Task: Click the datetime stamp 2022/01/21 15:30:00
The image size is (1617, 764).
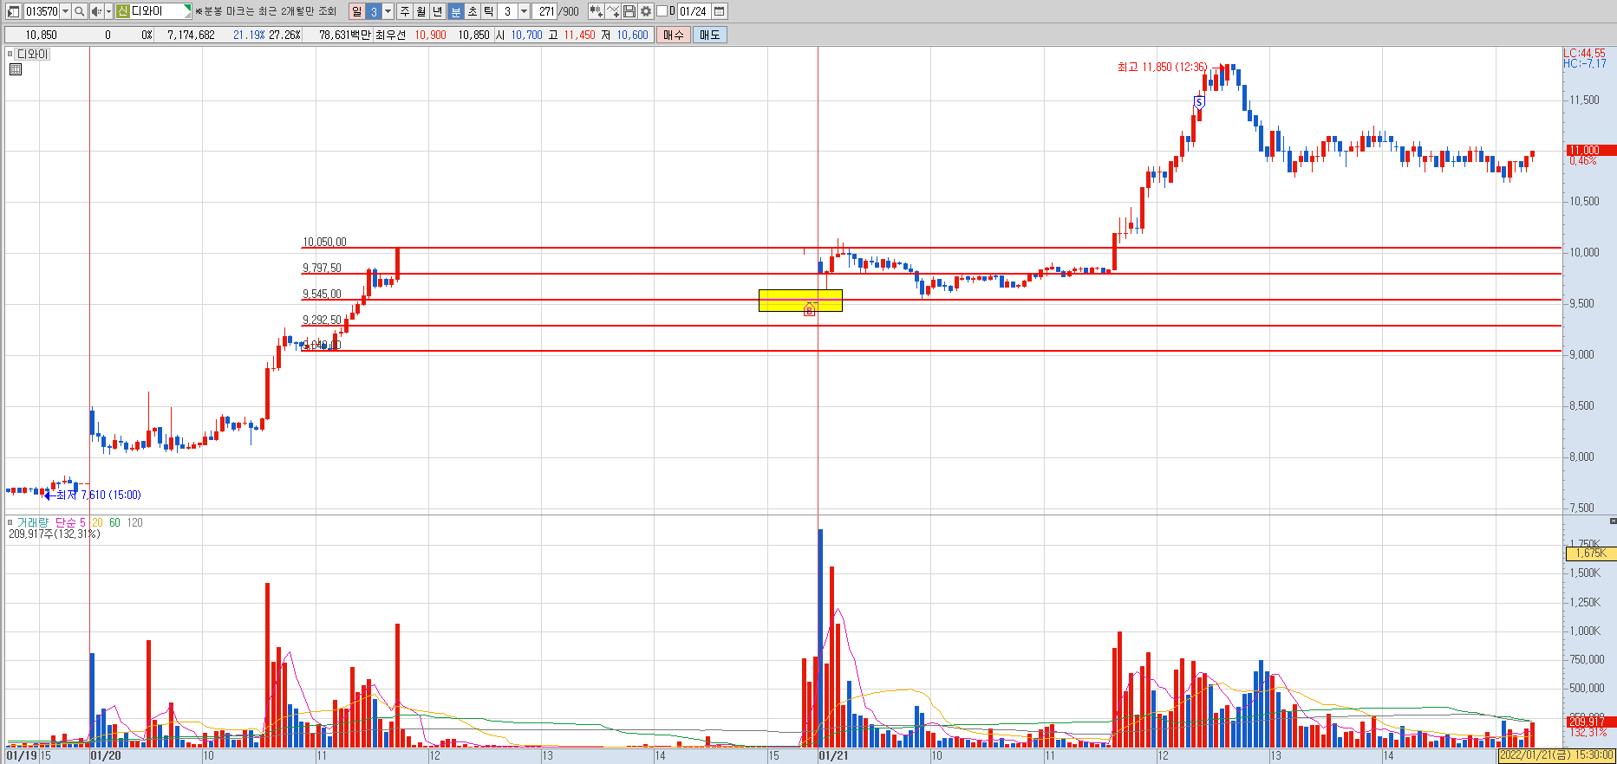Action: pyautogui.click(x=1557, y=755)
